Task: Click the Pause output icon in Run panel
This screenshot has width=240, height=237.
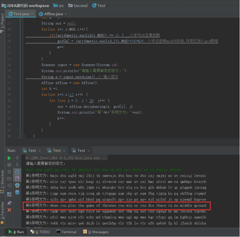Action: click(9, 172)
